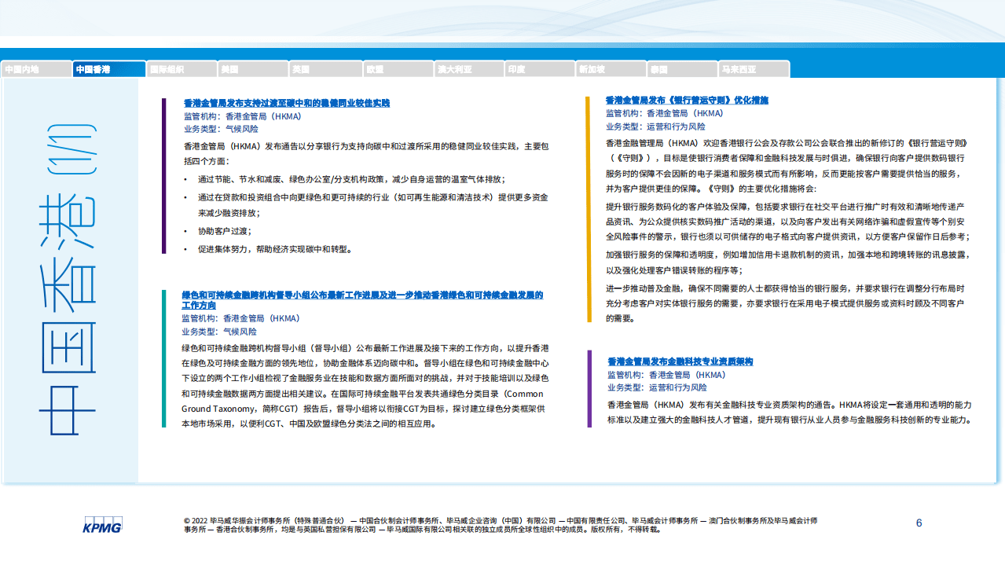Click the 香港金管局发布支持过渡至碳中和 heading link
Image resolution: width=1005 pixels, height=565 pixels.
point(286,103)
